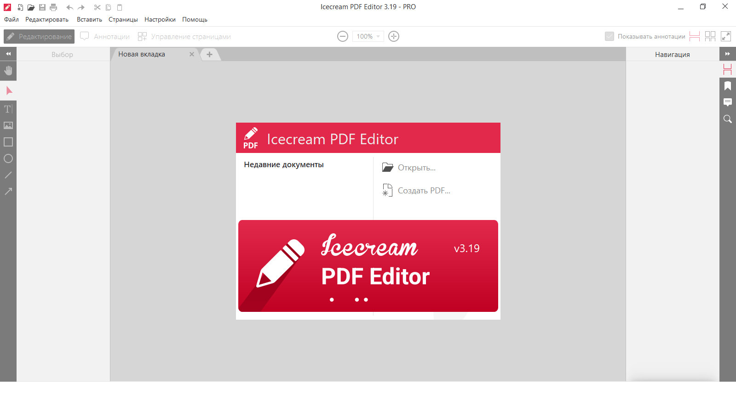Open the Страницы menu
736x395 pixels.
point(123,19)
